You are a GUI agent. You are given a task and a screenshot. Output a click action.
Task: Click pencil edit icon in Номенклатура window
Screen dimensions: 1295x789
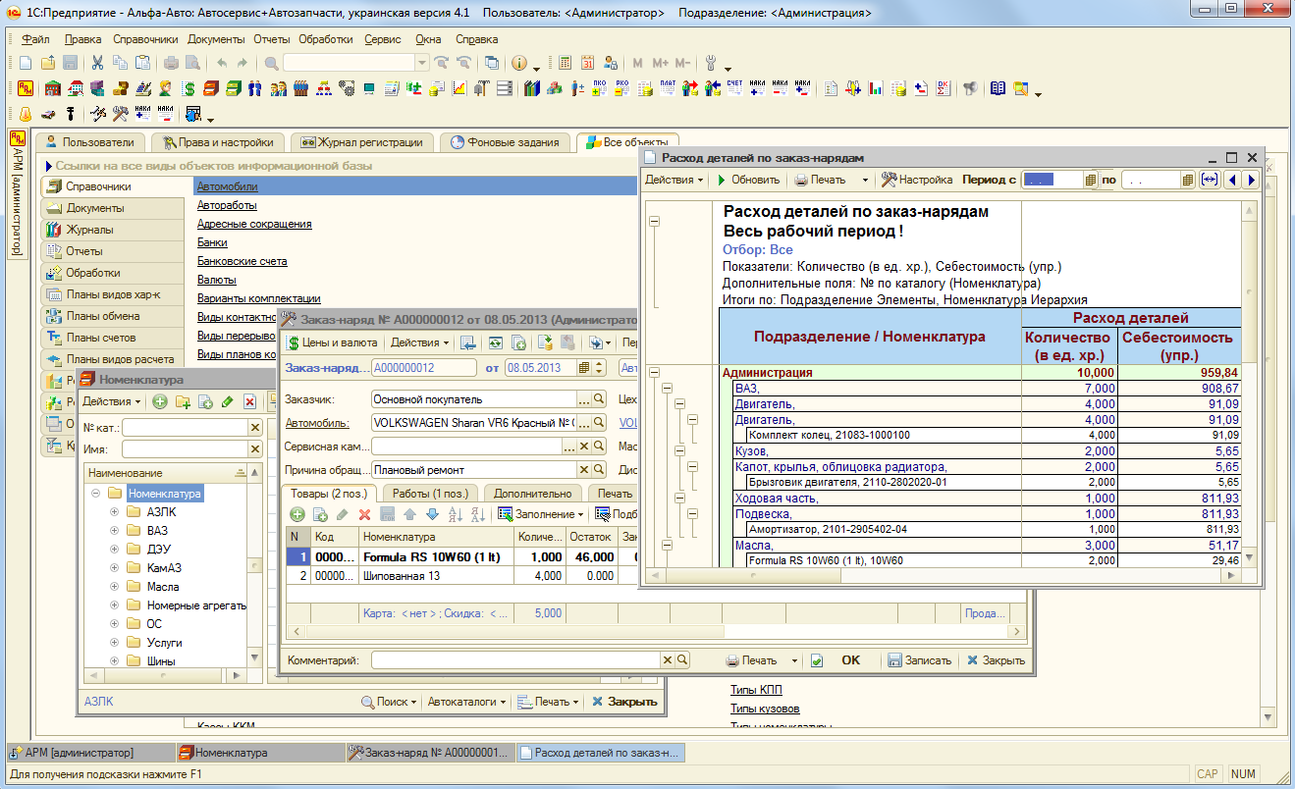(x=227, y=401)
